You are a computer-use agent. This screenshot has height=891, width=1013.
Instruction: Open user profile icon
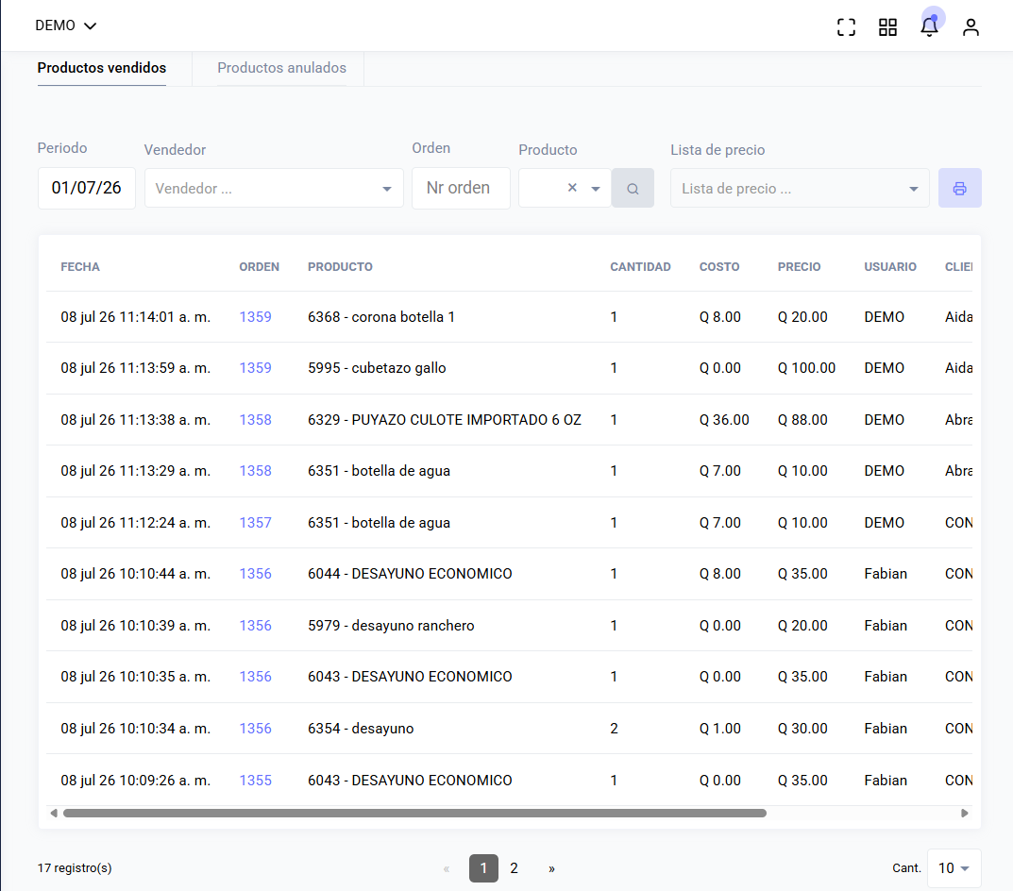(x=971, y=27)
